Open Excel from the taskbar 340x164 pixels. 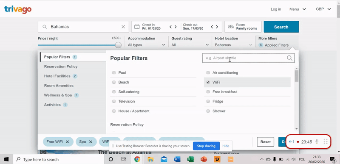[x=190, y=159]
